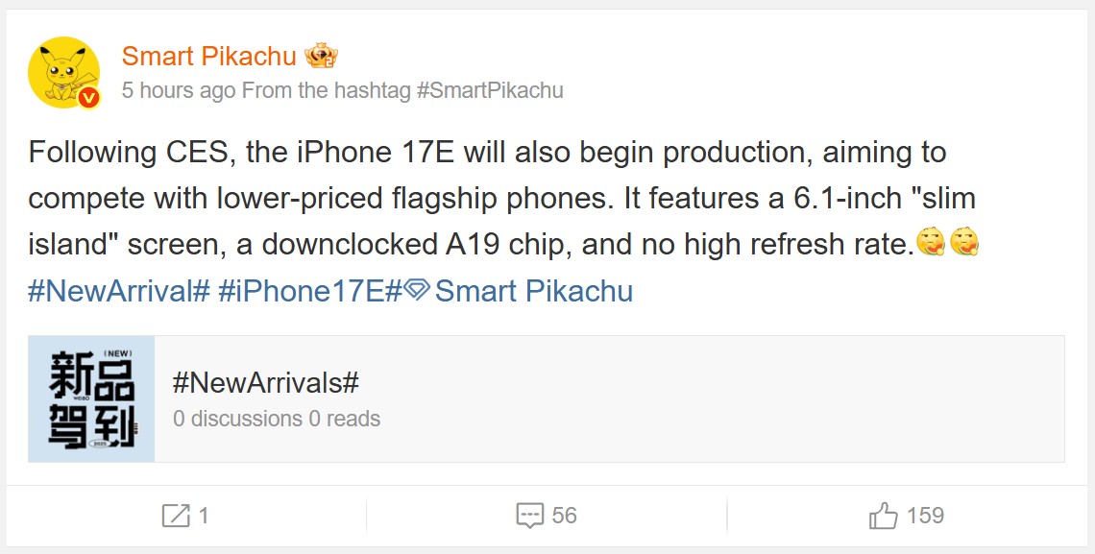Click the repost count showing 1
The height and width of the screenshot is (554, 1095).
[206, 516]
